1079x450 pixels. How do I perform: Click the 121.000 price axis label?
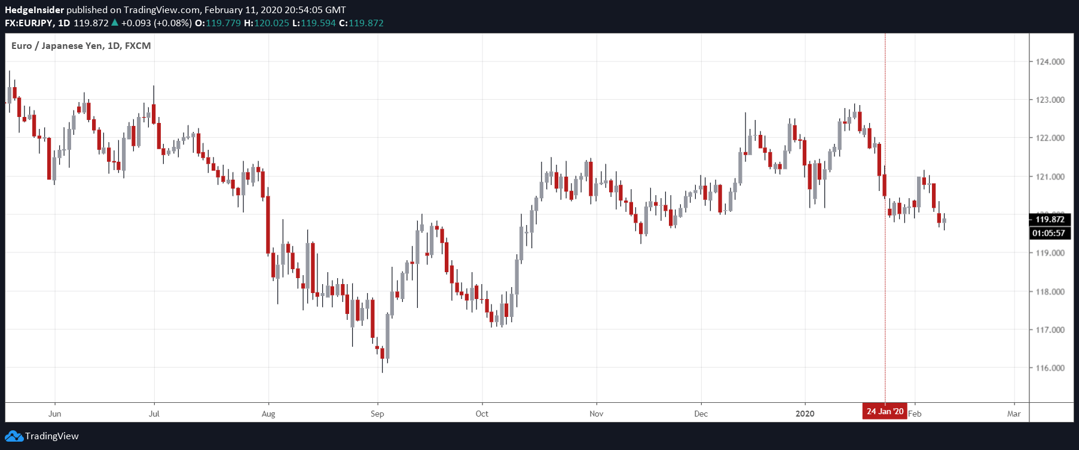coord(1050,177)
